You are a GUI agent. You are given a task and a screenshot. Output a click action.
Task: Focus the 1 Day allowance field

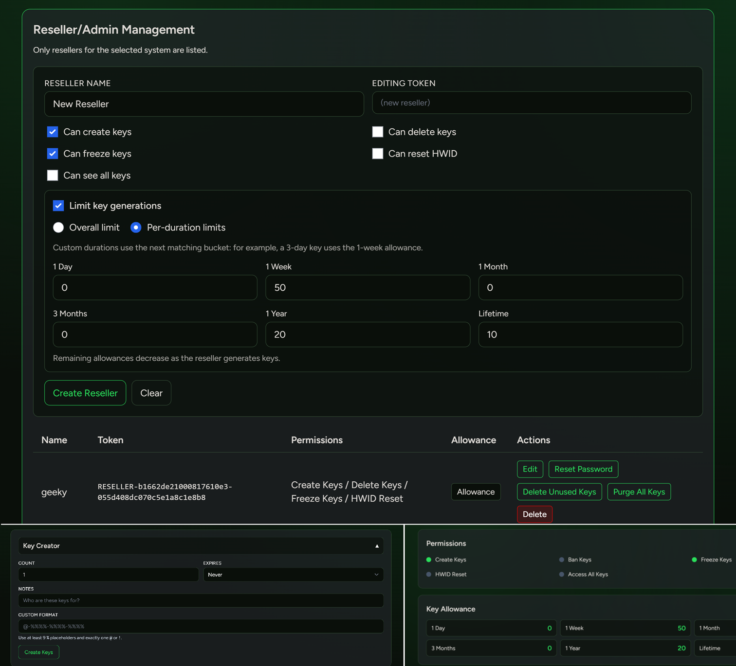[x=155, y=287]
